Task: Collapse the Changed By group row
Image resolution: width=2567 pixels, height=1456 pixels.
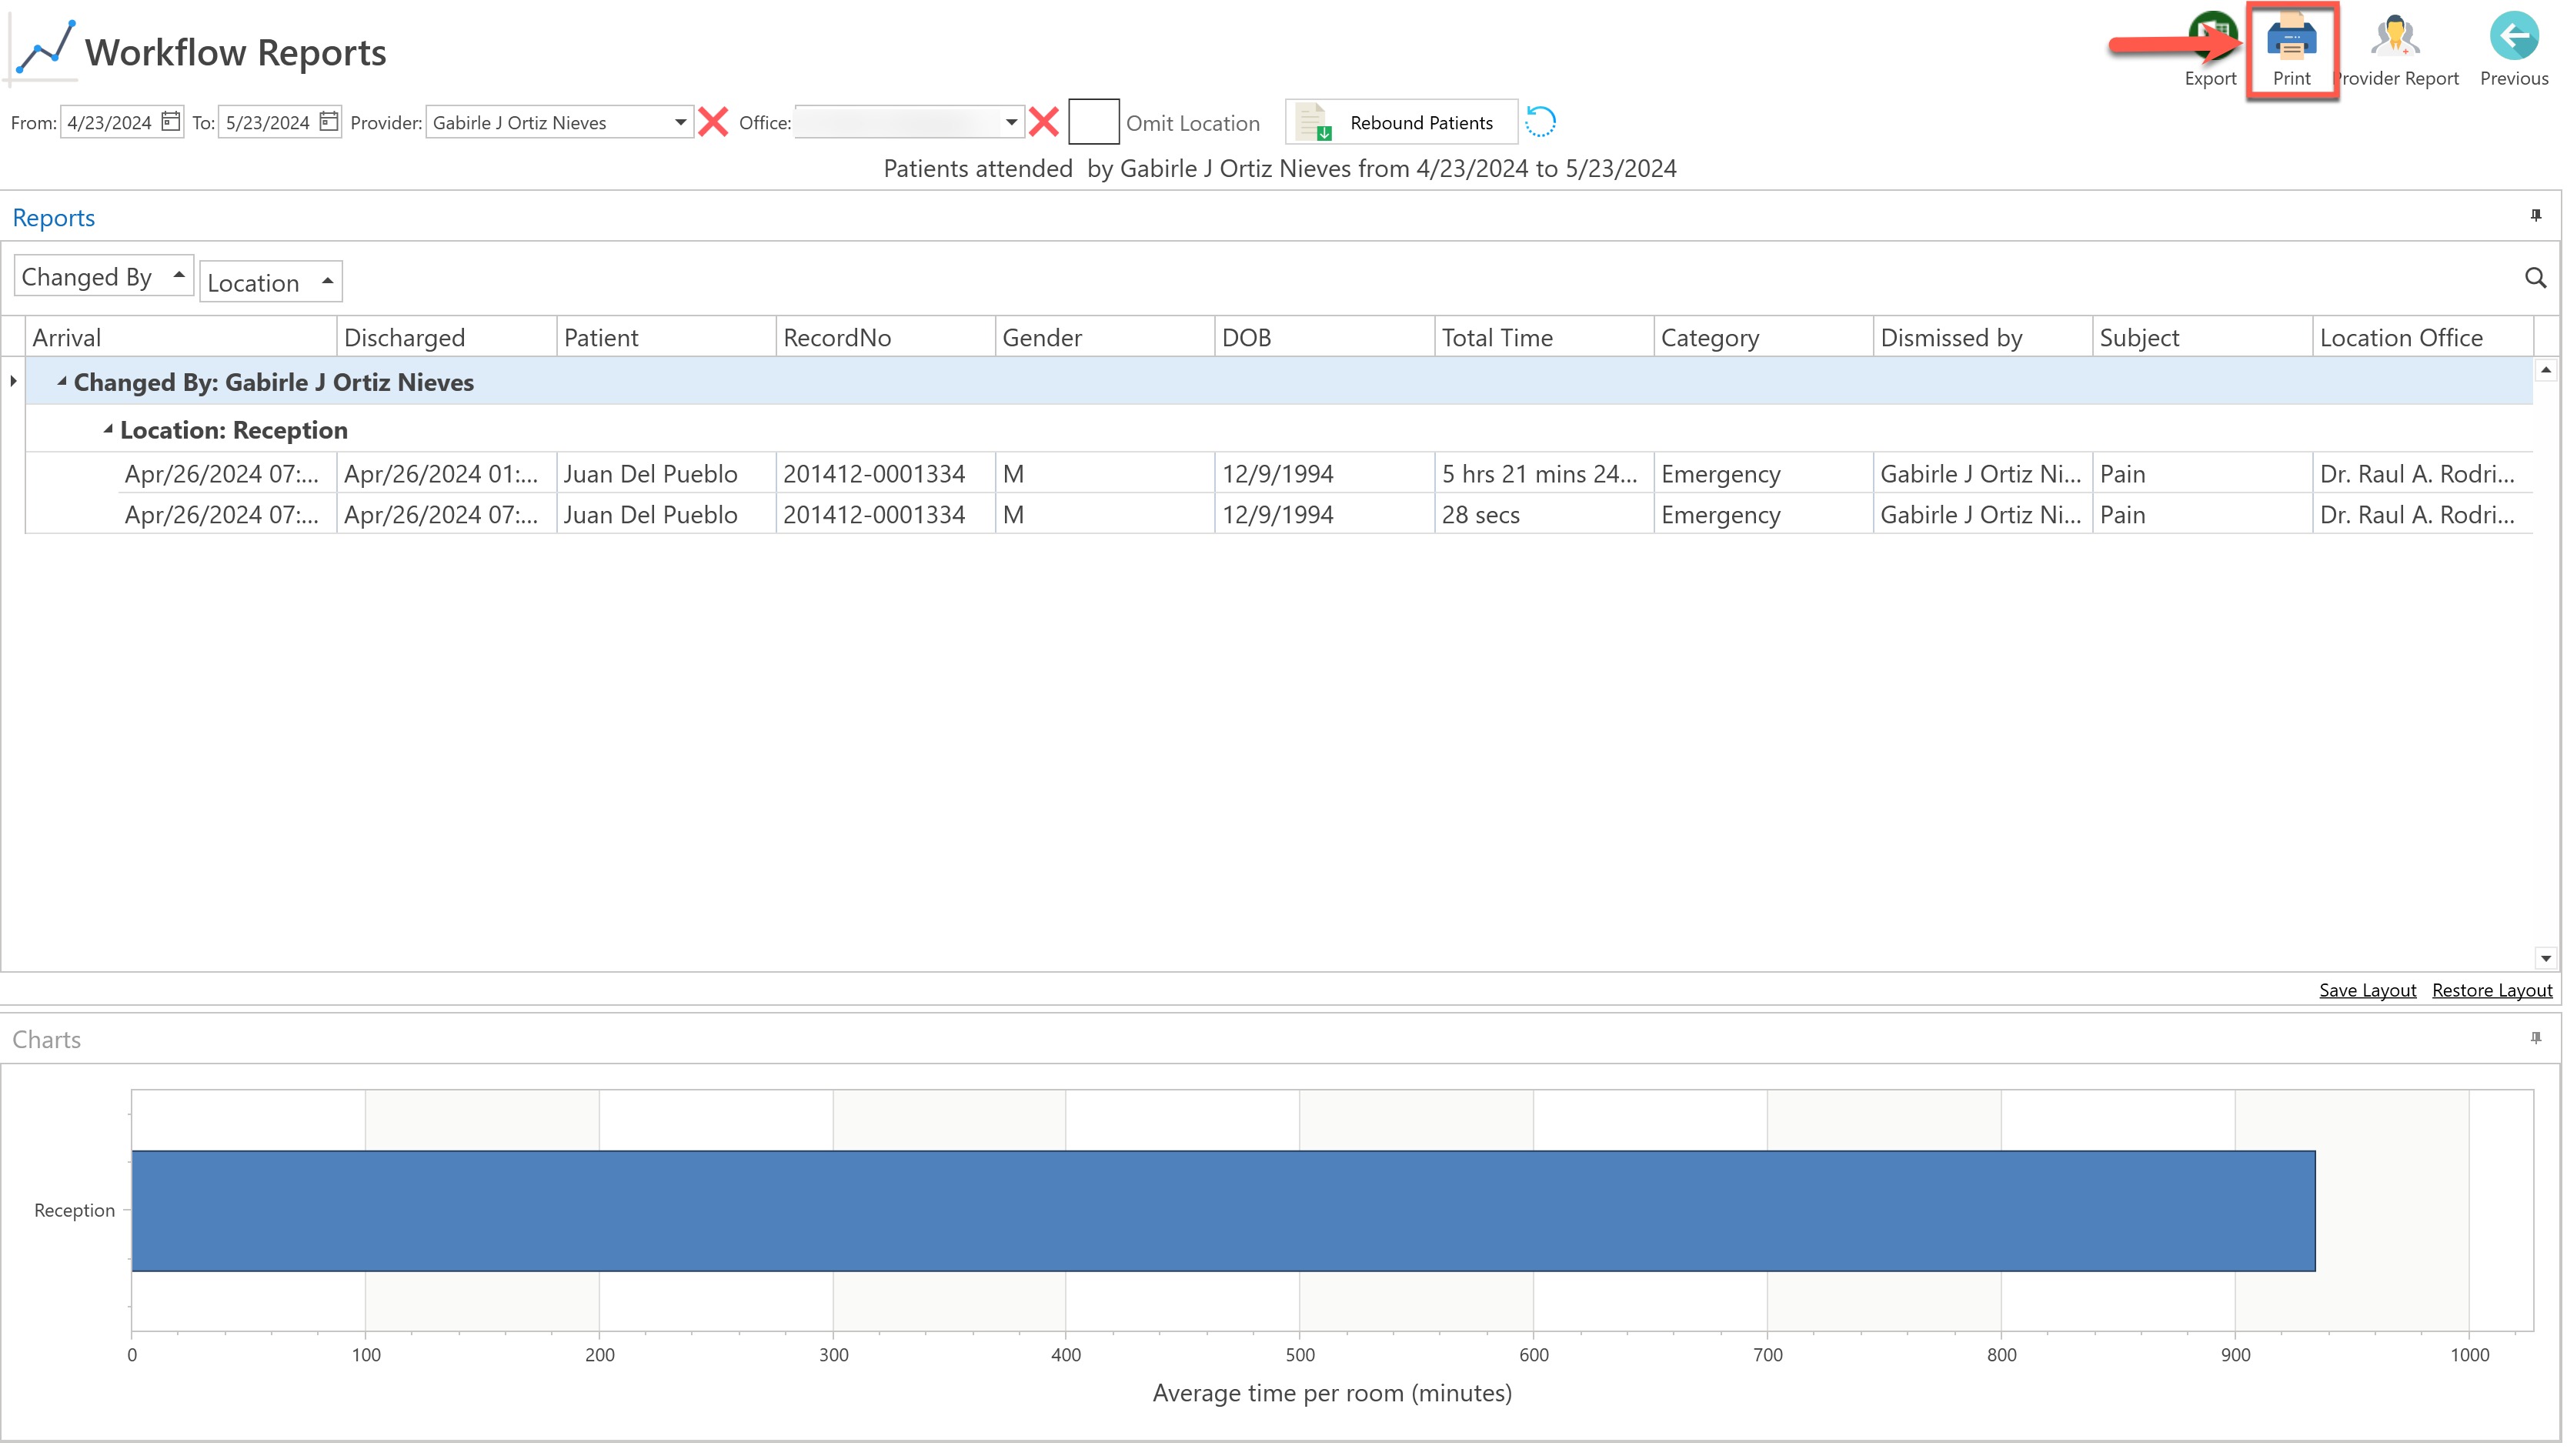Action: tap(62, 381)
